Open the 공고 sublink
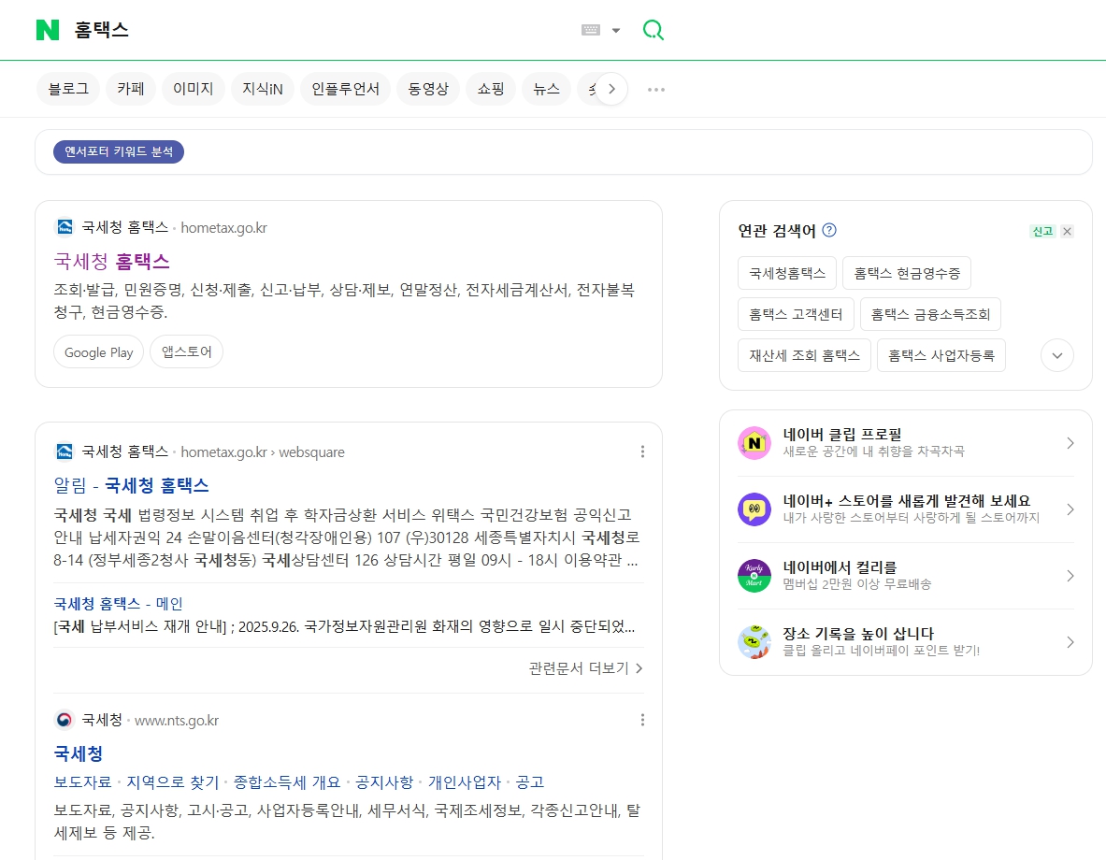Screen dimensions: 1106x860 click(x=530, y=782)
